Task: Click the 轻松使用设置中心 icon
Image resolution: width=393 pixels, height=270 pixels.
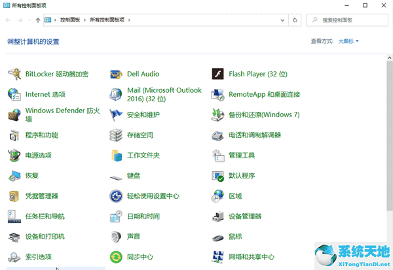Action: pyautogui.click(x=116, y=196)
